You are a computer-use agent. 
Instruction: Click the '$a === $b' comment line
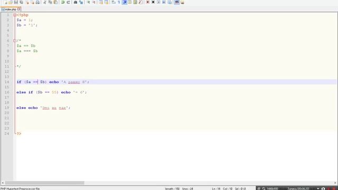(x=27, y=51)
